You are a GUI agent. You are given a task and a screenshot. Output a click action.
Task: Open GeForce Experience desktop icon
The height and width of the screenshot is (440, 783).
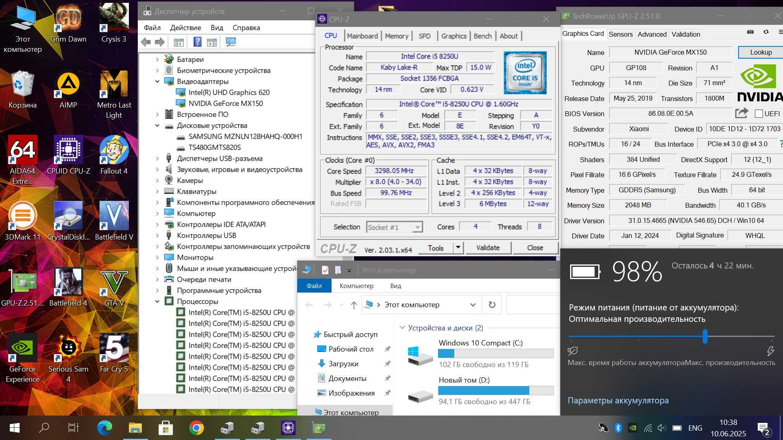[22, 359]
